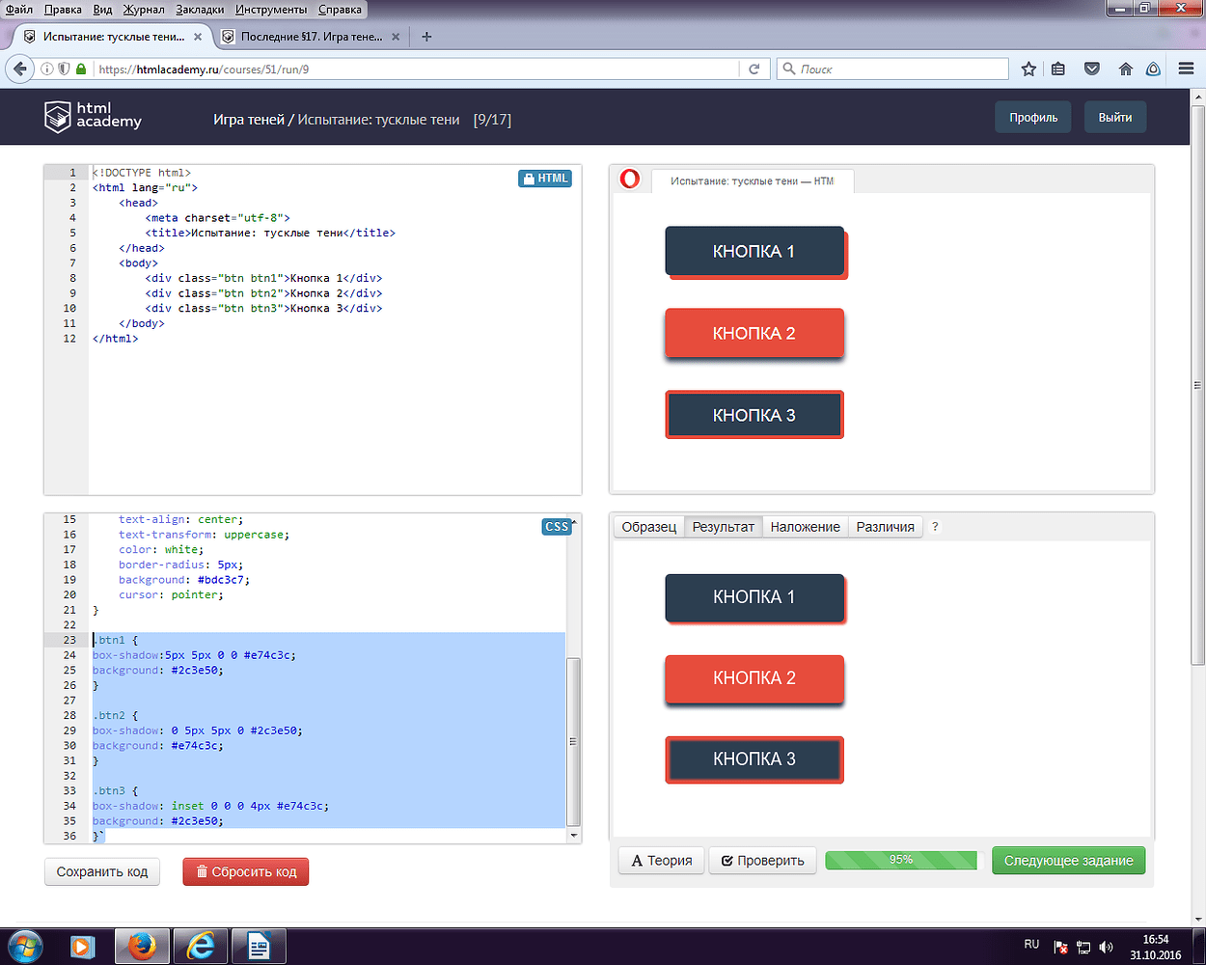Click the HTML lock badge in editor

[x=545, y=179]
